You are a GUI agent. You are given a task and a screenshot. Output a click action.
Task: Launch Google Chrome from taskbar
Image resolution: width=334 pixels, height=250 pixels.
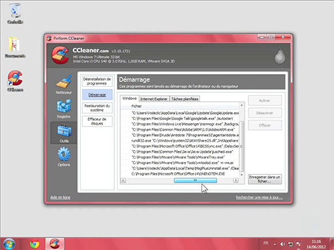pos(35,244)
